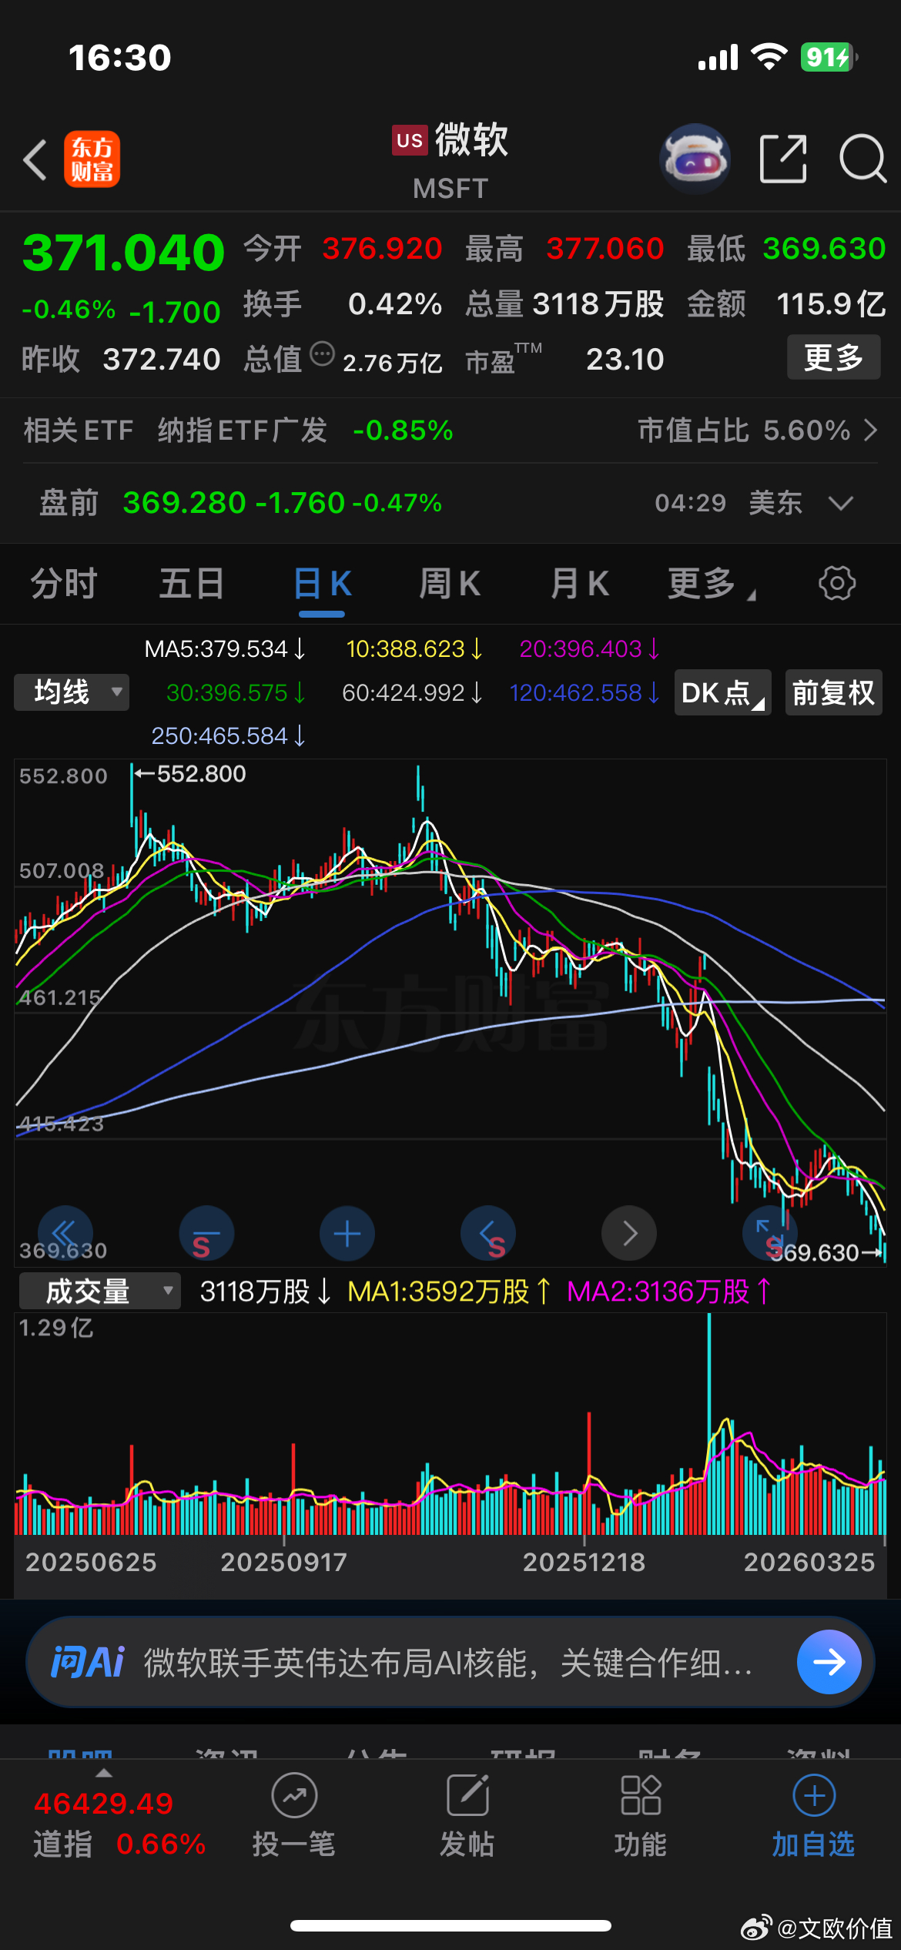This screenshot has height=1950, width=901.
Task: Tap the 市盈TTM 23.10 value
Action: (x=625, y=359)
